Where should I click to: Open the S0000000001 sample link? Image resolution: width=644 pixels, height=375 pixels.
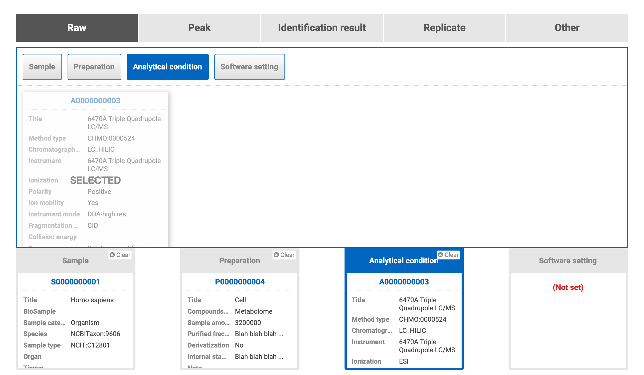tap(75, 282)
